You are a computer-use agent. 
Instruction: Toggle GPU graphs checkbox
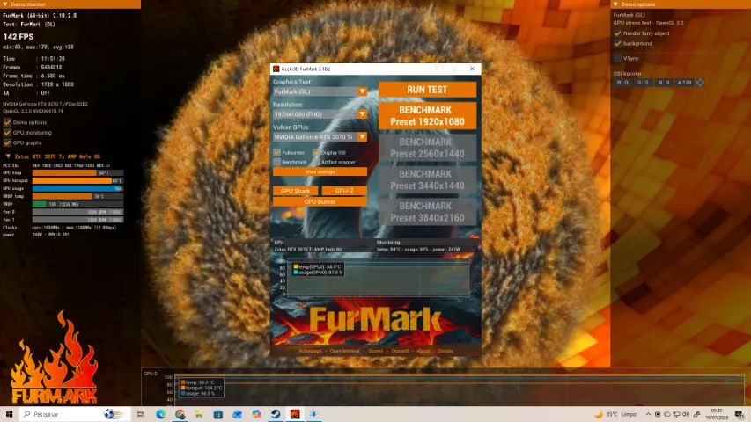point(7,142)
